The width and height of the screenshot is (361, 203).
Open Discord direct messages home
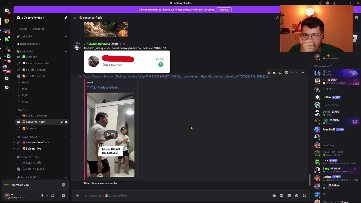[x=7, y=11]
